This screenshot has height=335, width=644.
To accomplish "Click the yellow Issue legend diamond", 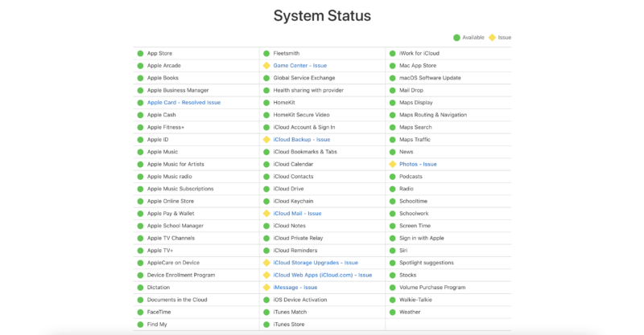I will pos(493,37).
